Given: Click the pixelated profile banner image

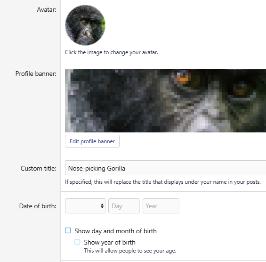Looking at the screenshot, I should coord(165,100).
